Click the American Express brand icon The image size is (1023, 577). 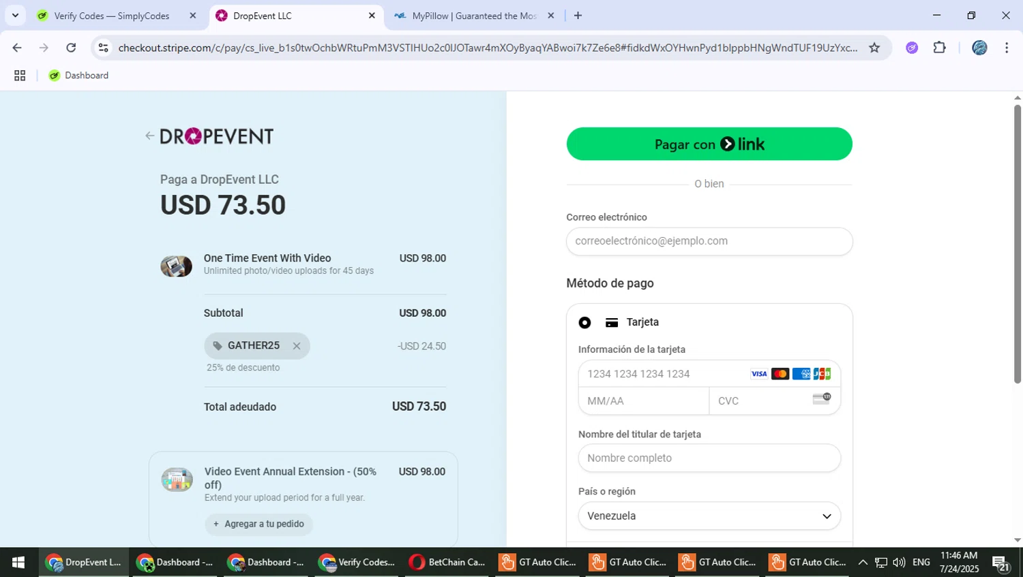[x=801, y=374]
